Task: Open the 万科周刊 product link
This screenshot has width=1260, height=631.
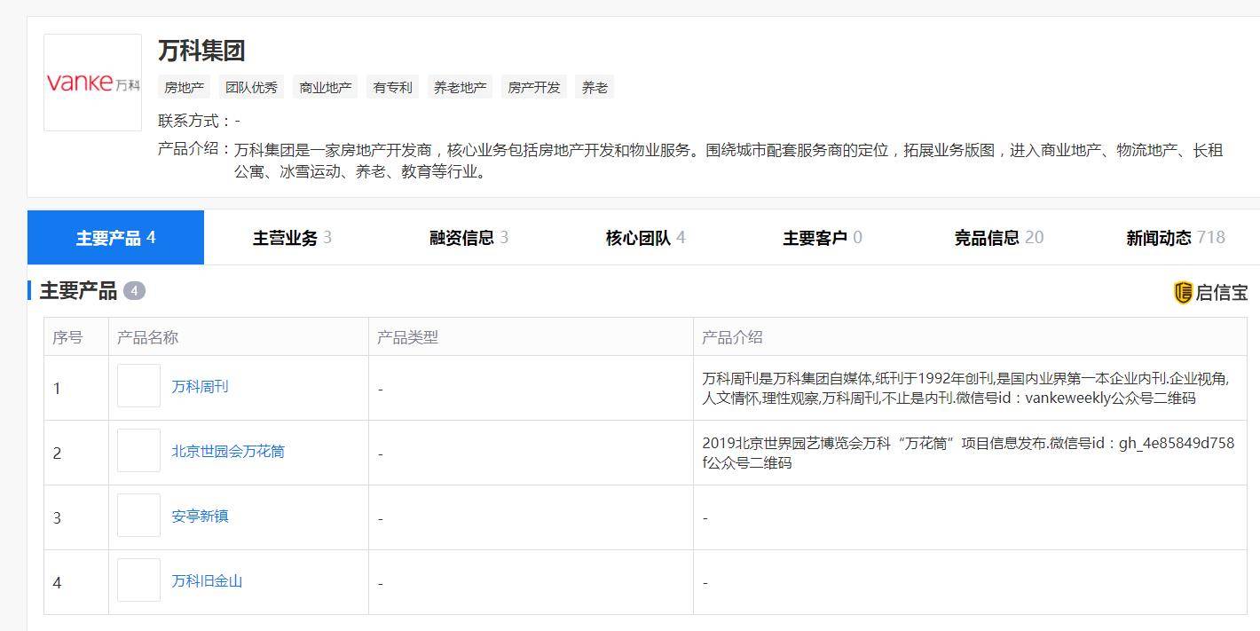Action: point(200,387)
